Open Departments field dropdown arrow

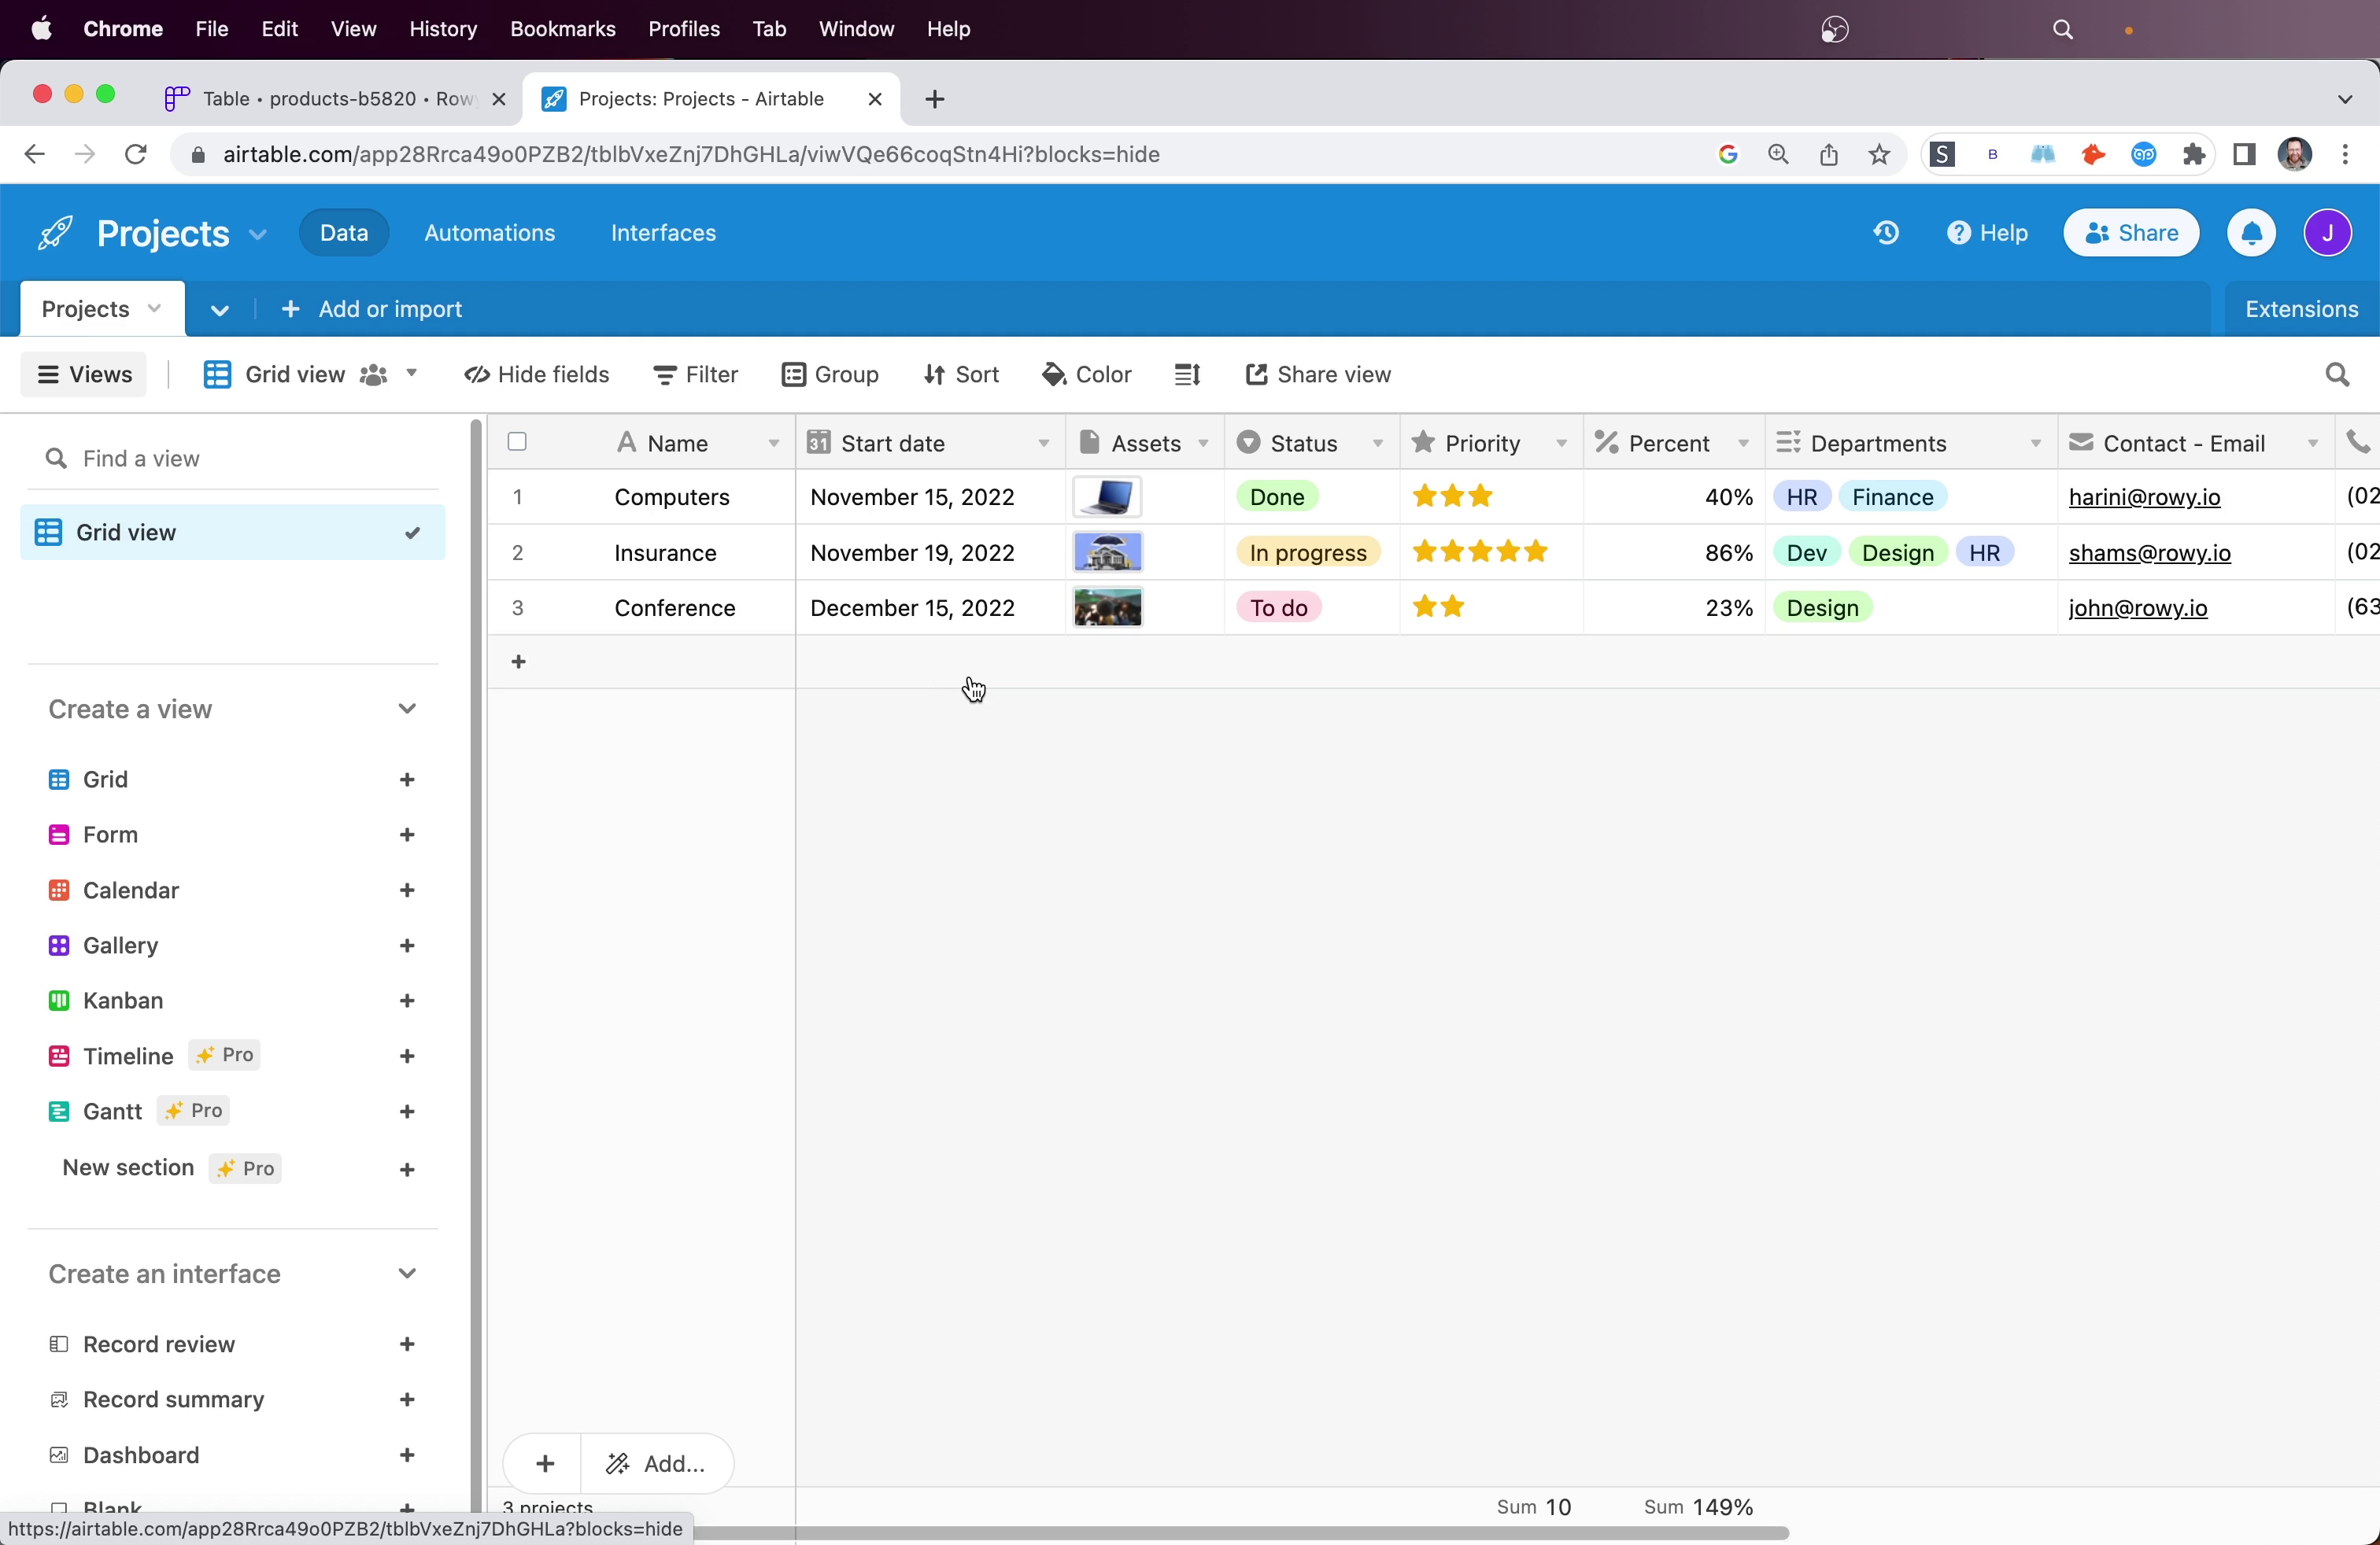coord(2035,444)
